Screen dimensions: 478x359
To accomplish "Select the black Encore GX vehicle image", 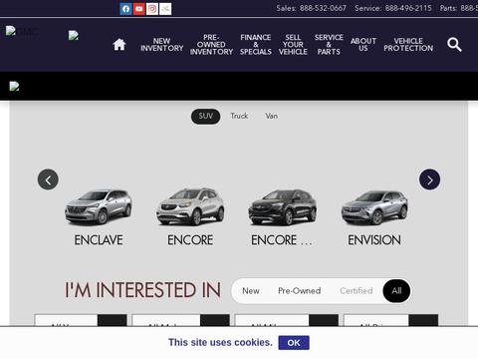I will 282,206.
